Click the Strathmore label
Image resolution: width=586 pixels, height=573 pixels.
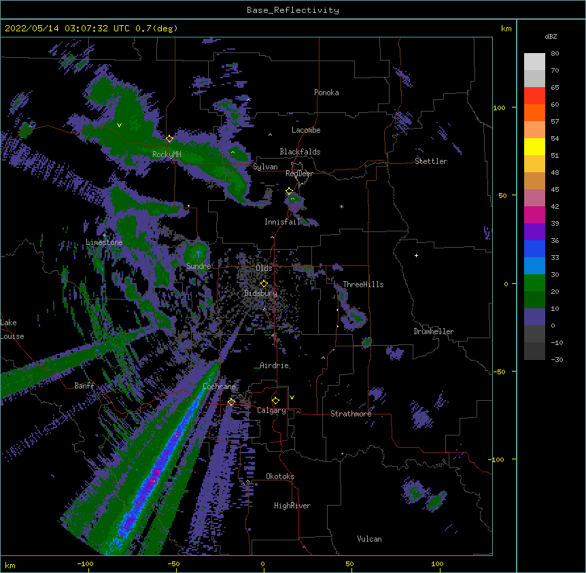coord(351,414)
